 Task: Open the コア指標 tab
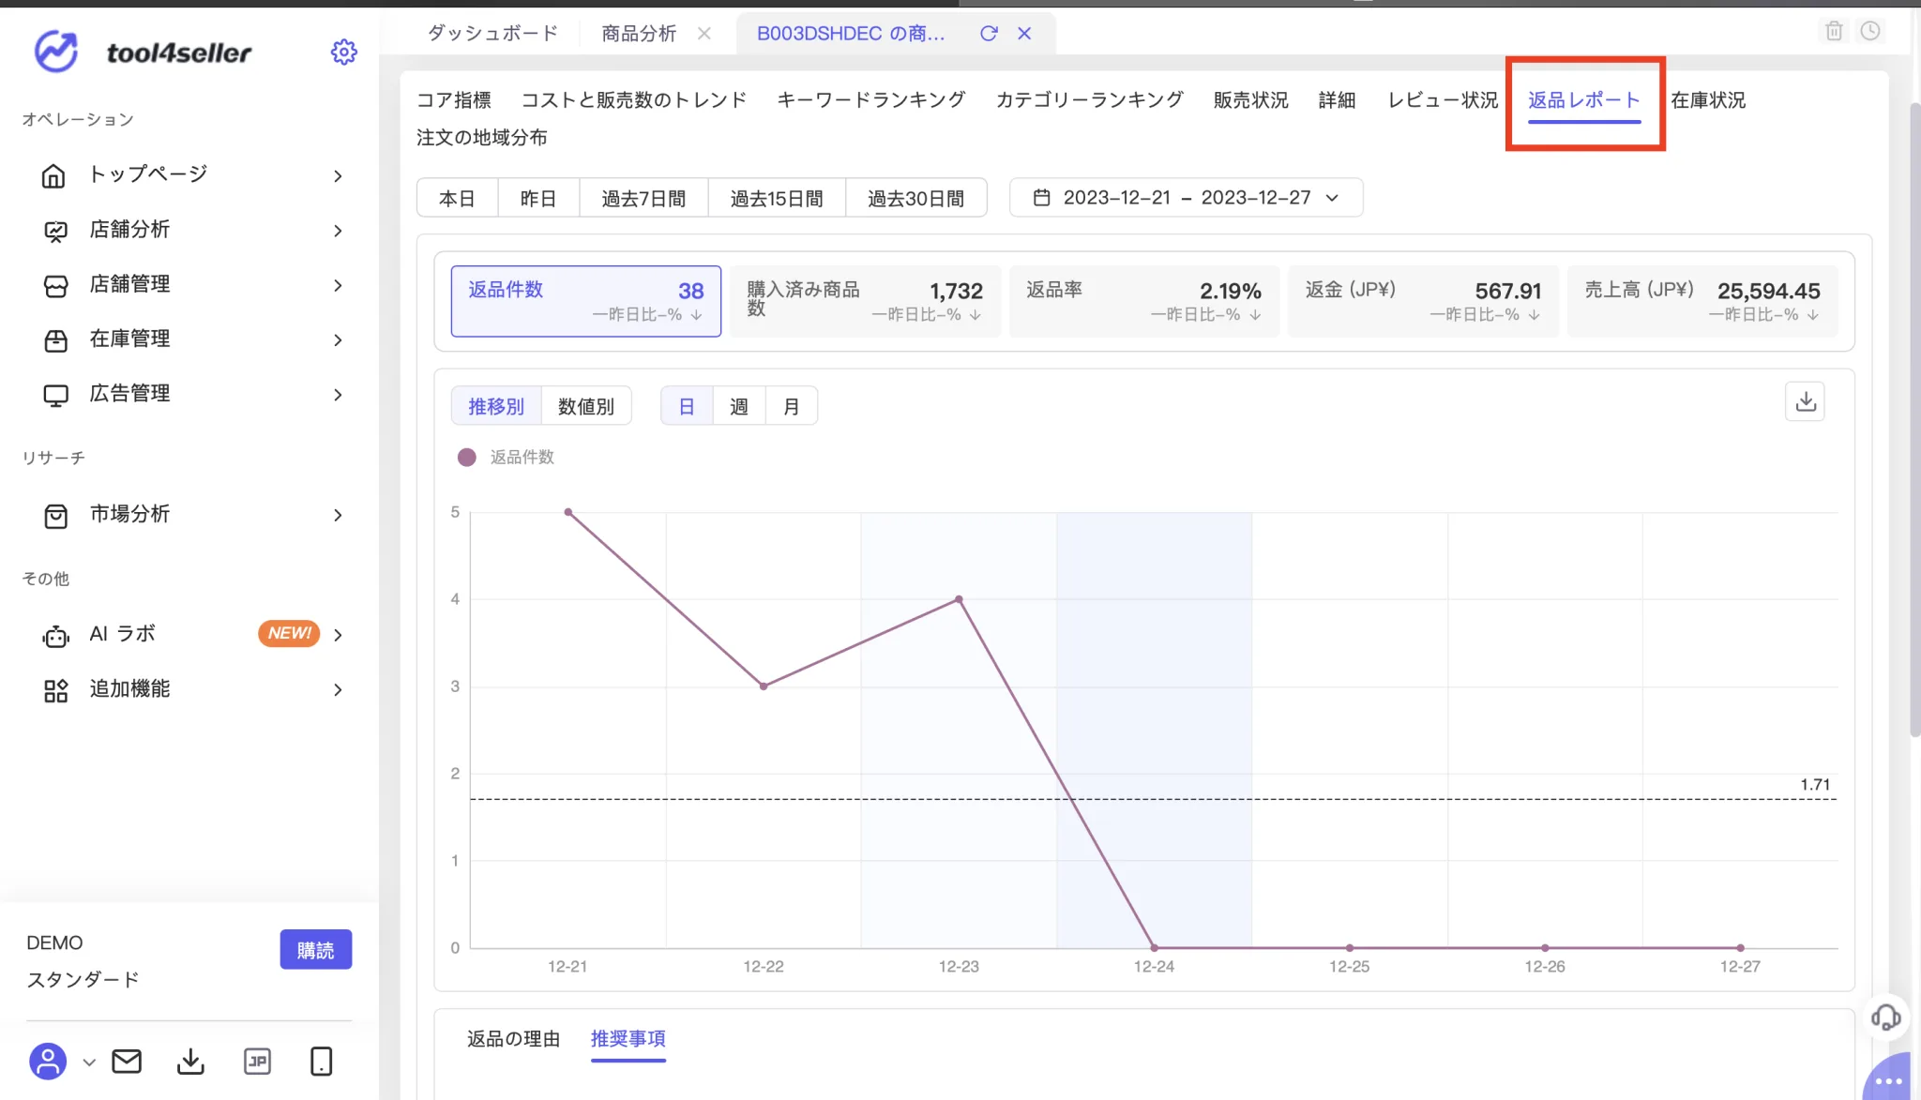click(x=454, y=99)
